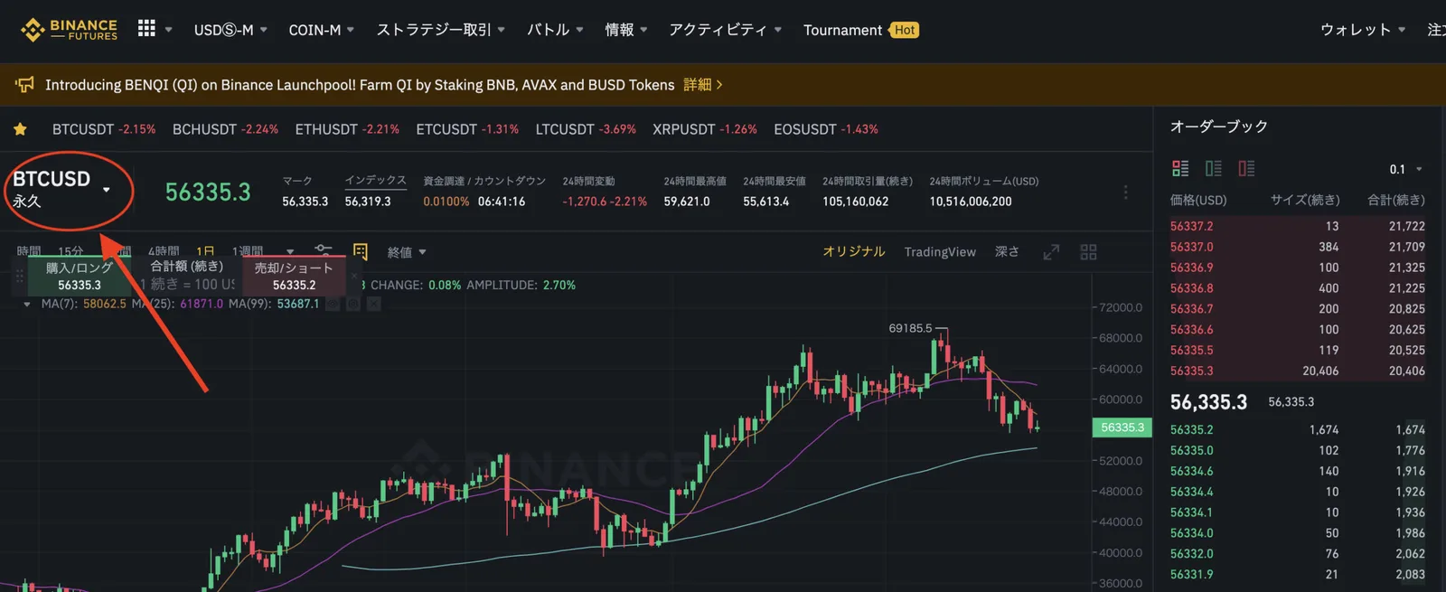Click 売却/ショート sell button

(x=294, y=276)
